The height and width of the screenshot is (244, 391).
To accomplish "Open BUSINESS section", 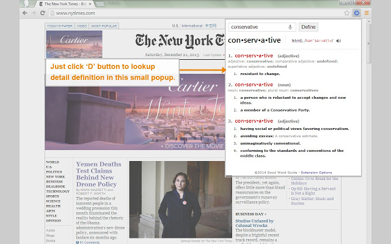I will click(54, 182).
